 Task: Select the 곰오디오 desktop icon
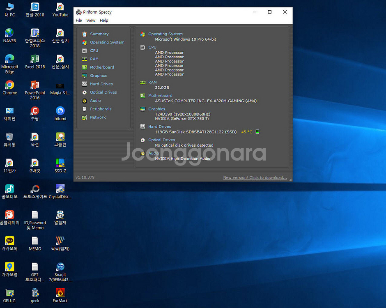point(9,192)
